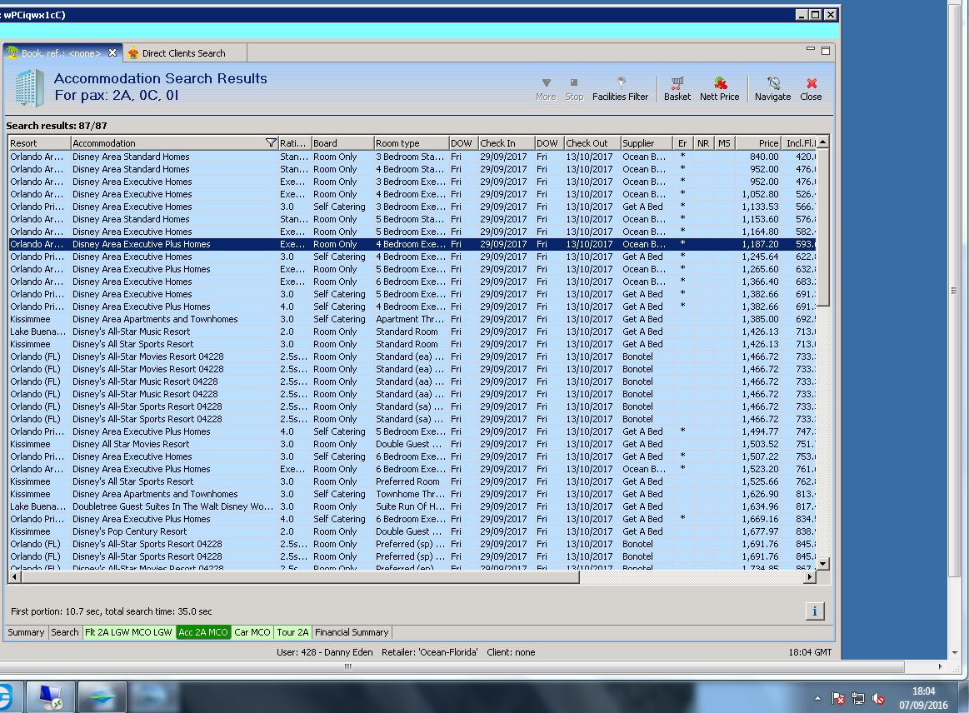Select the Disney's Pop Century Resort row
The height and width of the screenshot is (713, 969).
pyautogui.click(x=412, y=531)
